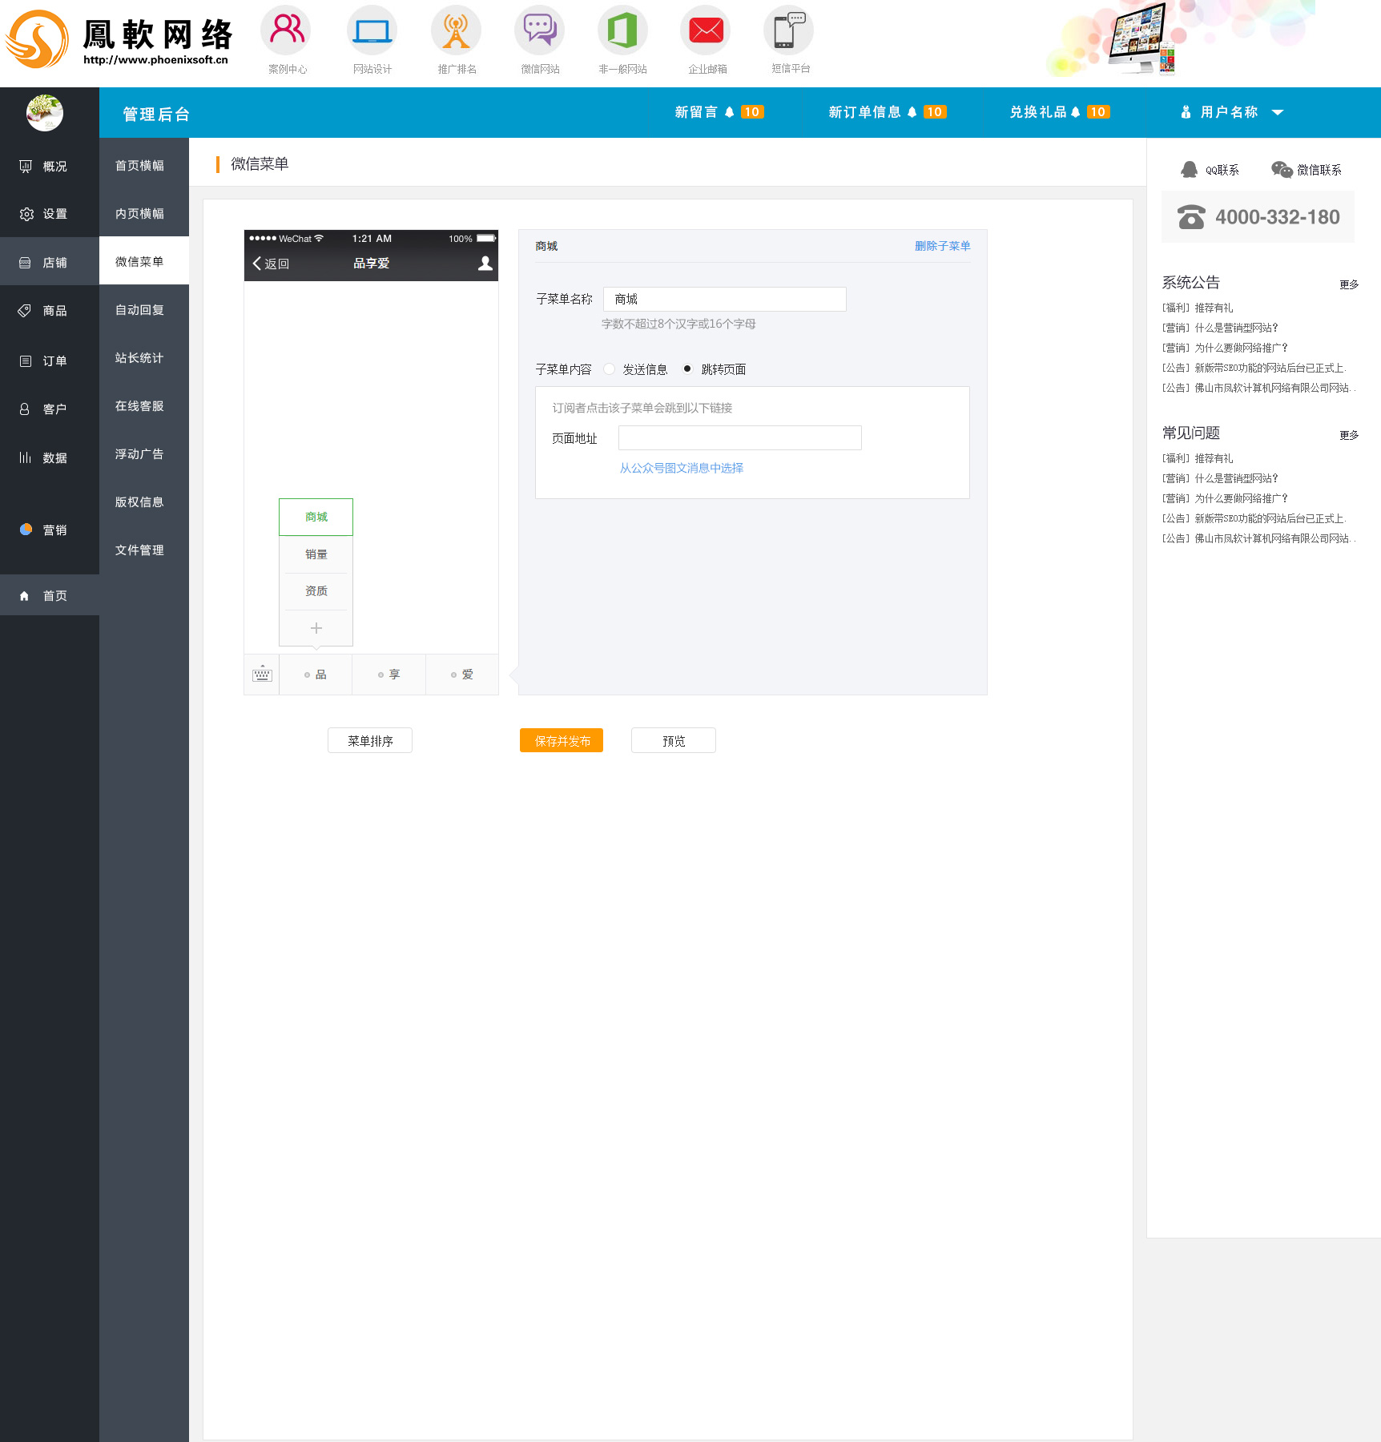
Task: Click the 删除子菜单 link
Action: 942,246
